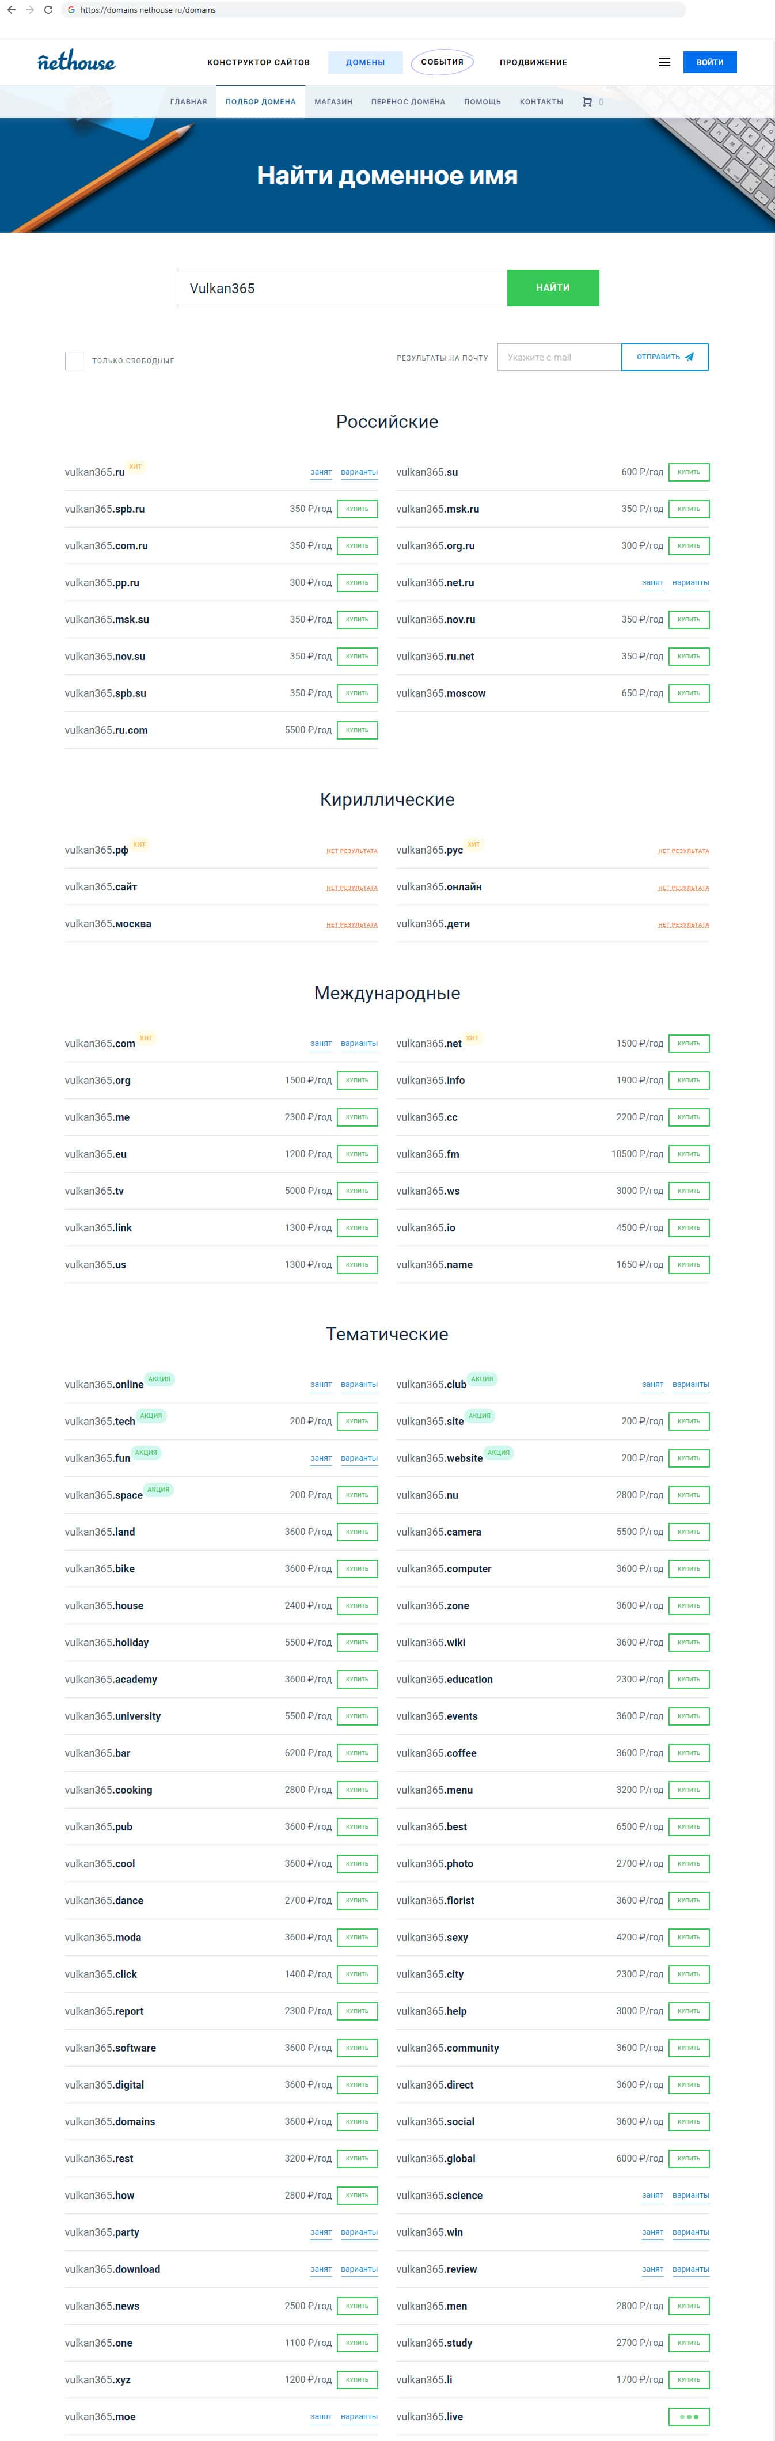Open the Перенос домена tab
775x2441 pixels.
point(408,101)
